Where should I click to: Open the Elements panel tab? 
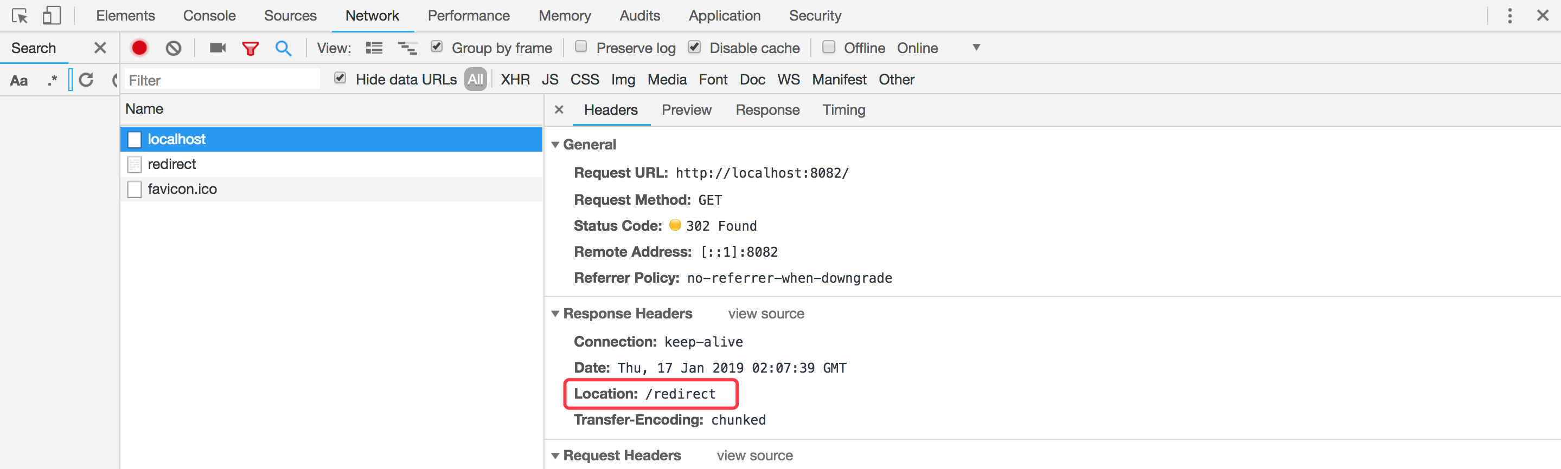(125, 16)
